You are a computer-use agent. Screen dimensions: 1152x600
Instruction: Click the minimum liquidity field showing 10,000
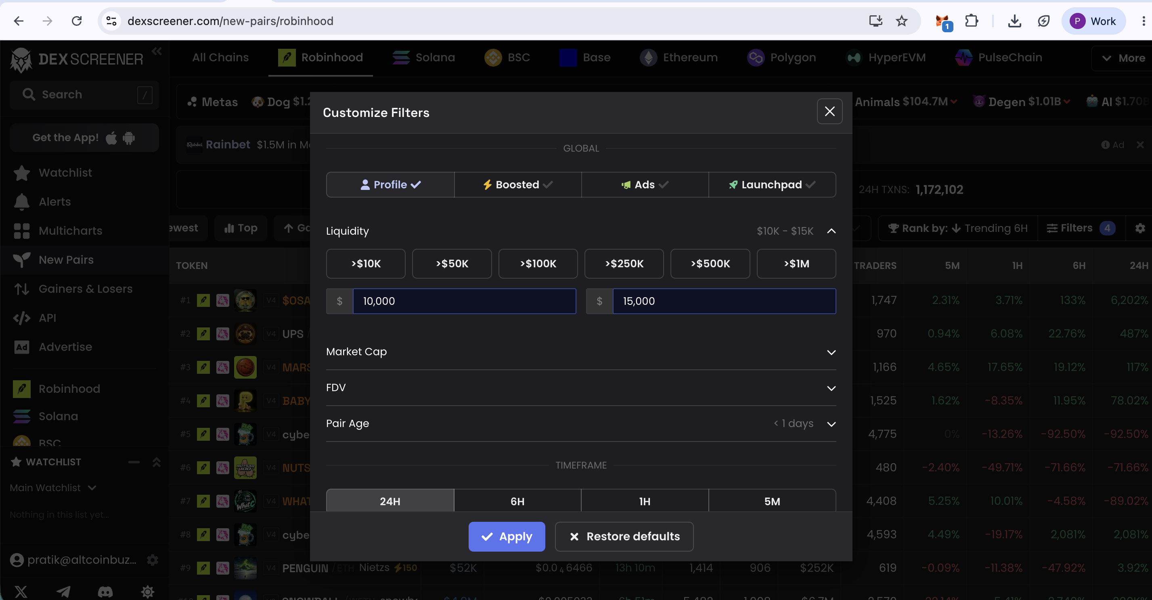(x=464, y=301)
